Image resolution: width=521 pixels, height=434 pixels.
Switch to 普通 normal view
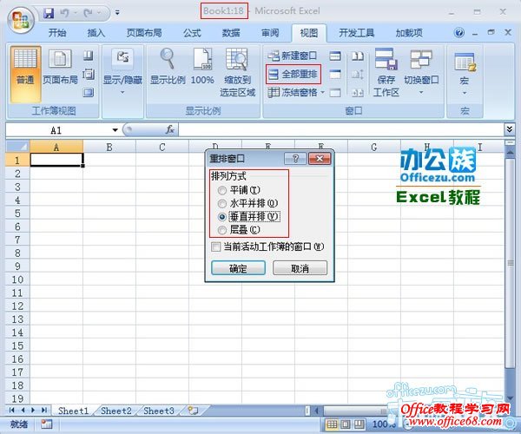[x=25, y=74]
